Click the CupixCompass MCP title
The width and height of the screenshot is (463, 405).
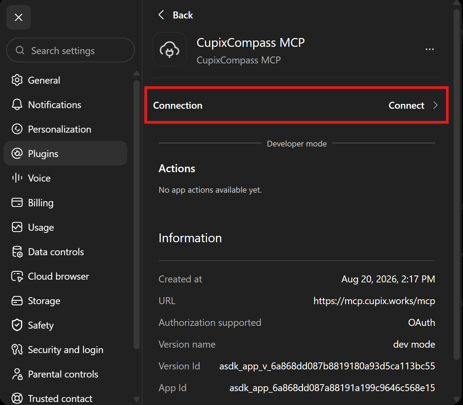point(251,43)
